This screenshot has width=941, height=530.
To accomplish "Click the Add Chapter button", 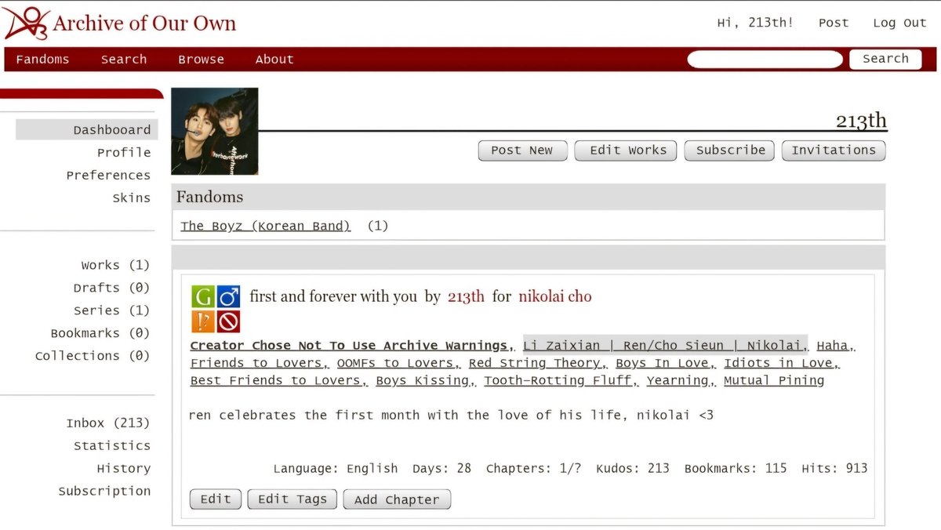I will click(x=397, y=499).
